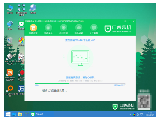Viewport: 162px width, 119px height.
Task: Select the Everything search desktop icon
Action: tap(10, 91)
